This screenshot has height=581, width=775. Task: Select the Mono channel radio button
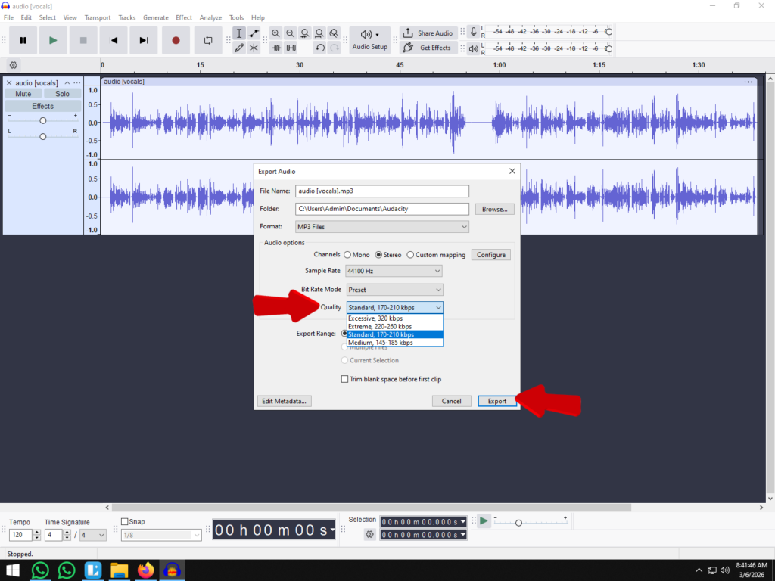[x=347, y=255]
